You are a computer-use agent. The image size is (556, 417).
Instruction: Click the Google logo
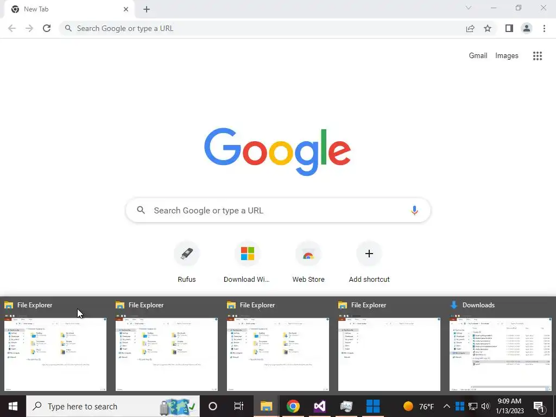click(x=277, y=152)
